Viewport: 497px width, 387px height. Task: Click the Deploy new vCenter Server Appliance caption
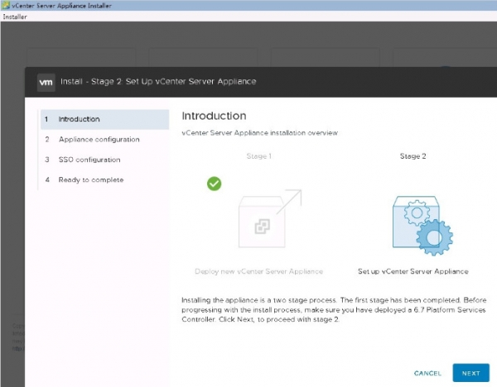point(259,271)
